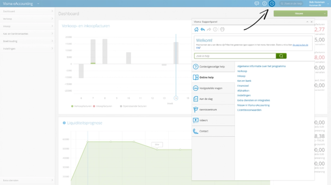Click the phone icon beside Contact
This screenshot has width=331, height=185.
196,131
